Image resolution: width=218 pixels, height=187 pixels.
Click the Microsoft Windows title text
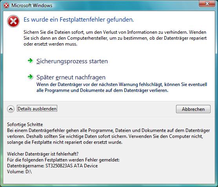[32, 5]
